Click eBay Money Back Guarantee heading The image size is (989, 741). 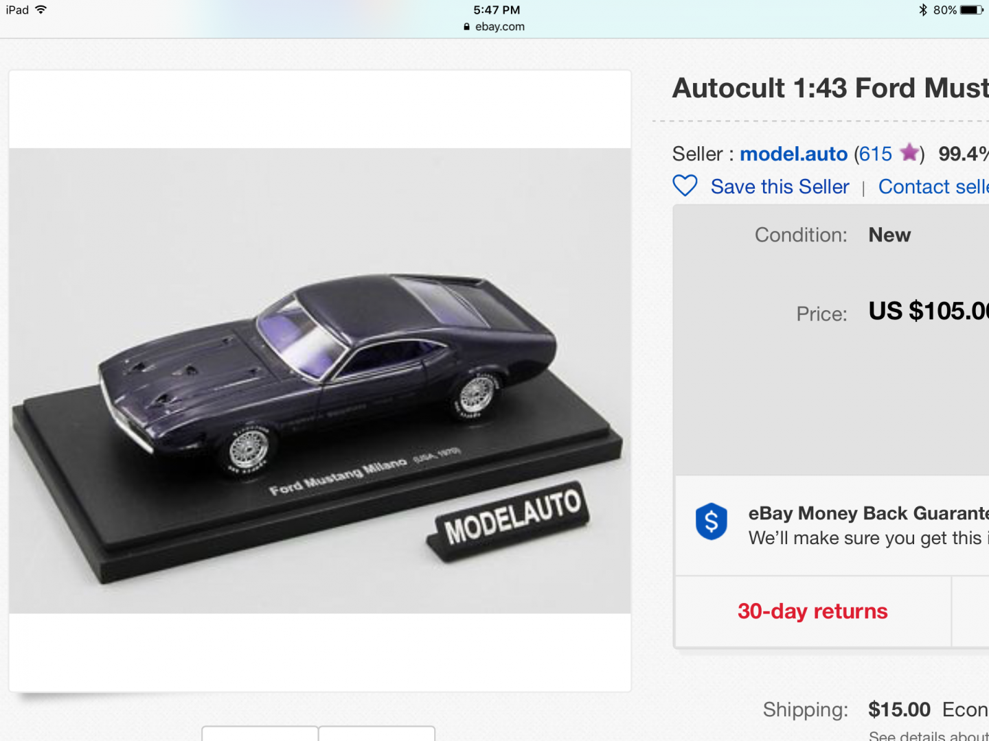coord(869,513)
